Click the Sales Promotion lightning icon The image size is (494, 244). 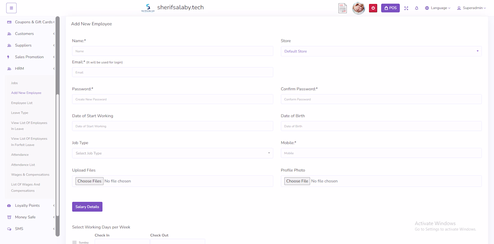pos(9,57)
